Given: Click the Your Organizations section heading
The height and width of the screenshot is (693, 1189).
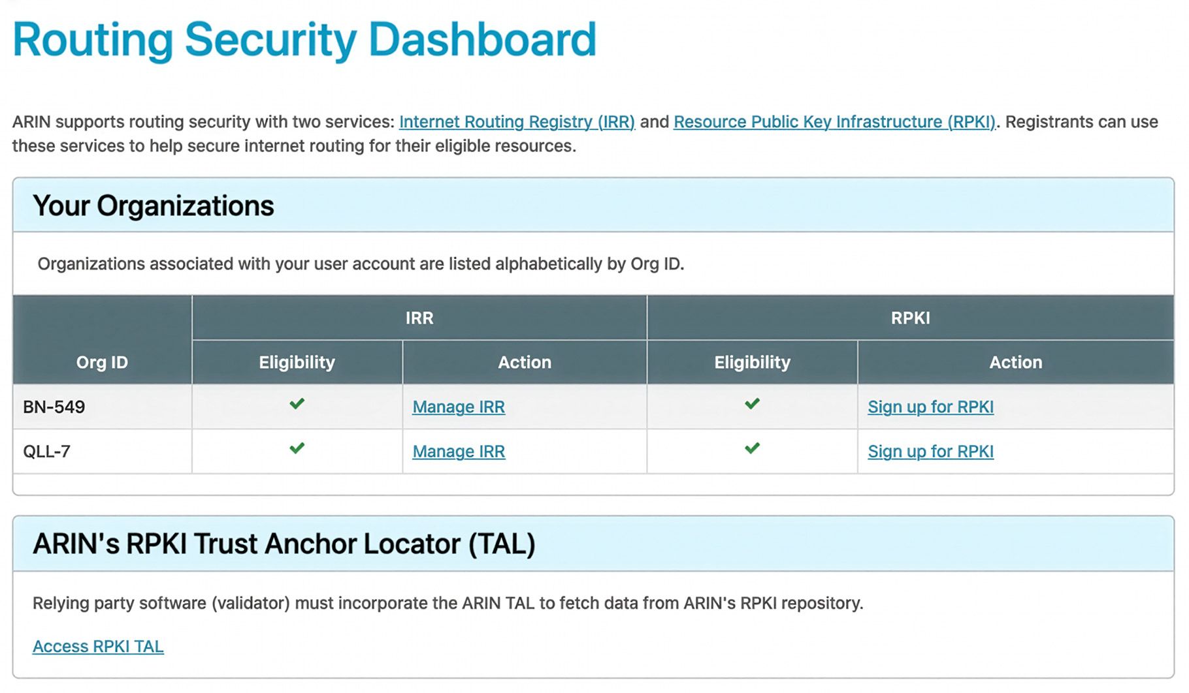Looking at the screenshot, I should point(155,206).
